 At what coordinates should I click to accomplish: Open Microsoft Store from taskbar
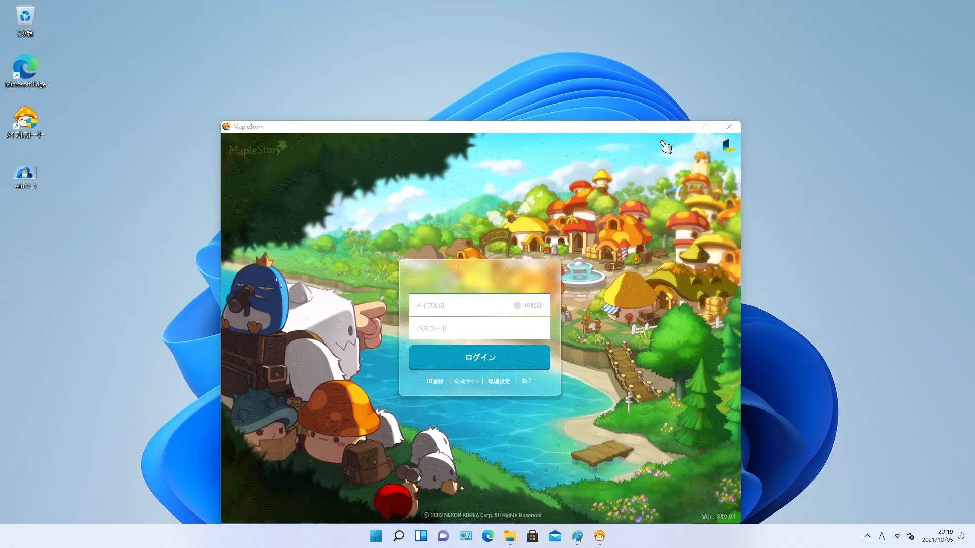[533, 536]
